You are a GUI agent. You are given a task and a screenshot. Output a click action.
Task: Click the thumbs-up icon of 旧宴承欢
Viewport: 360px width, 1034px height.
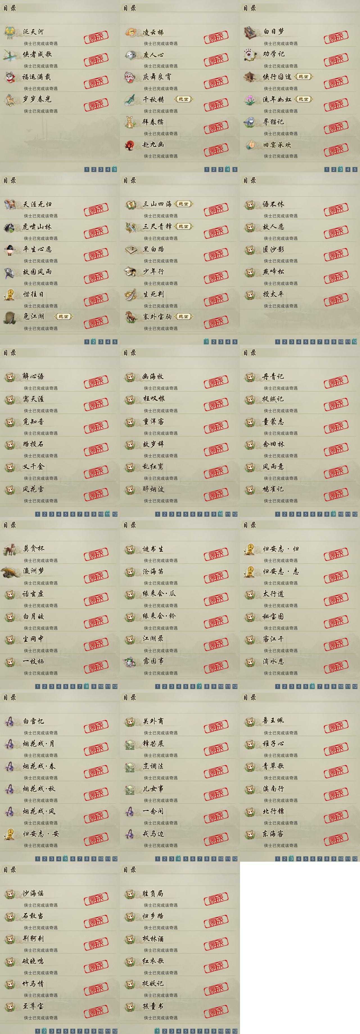[x=250, y=144]
